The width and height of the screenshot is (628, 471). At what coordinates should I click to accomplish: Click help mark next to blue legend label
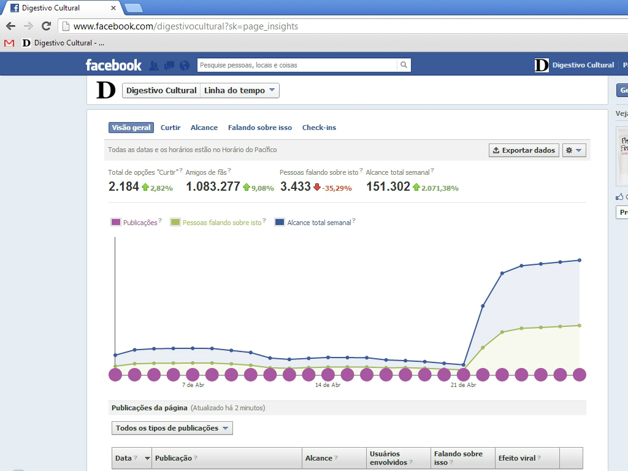pyautogui.click(x=354, y=220)
